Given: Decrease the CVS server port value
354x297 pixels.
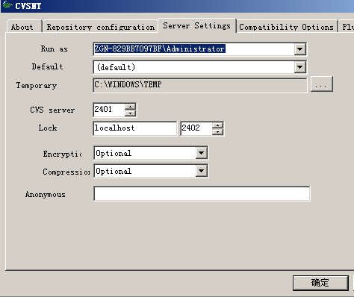Looking at the screenshot, I should [130, 113].
